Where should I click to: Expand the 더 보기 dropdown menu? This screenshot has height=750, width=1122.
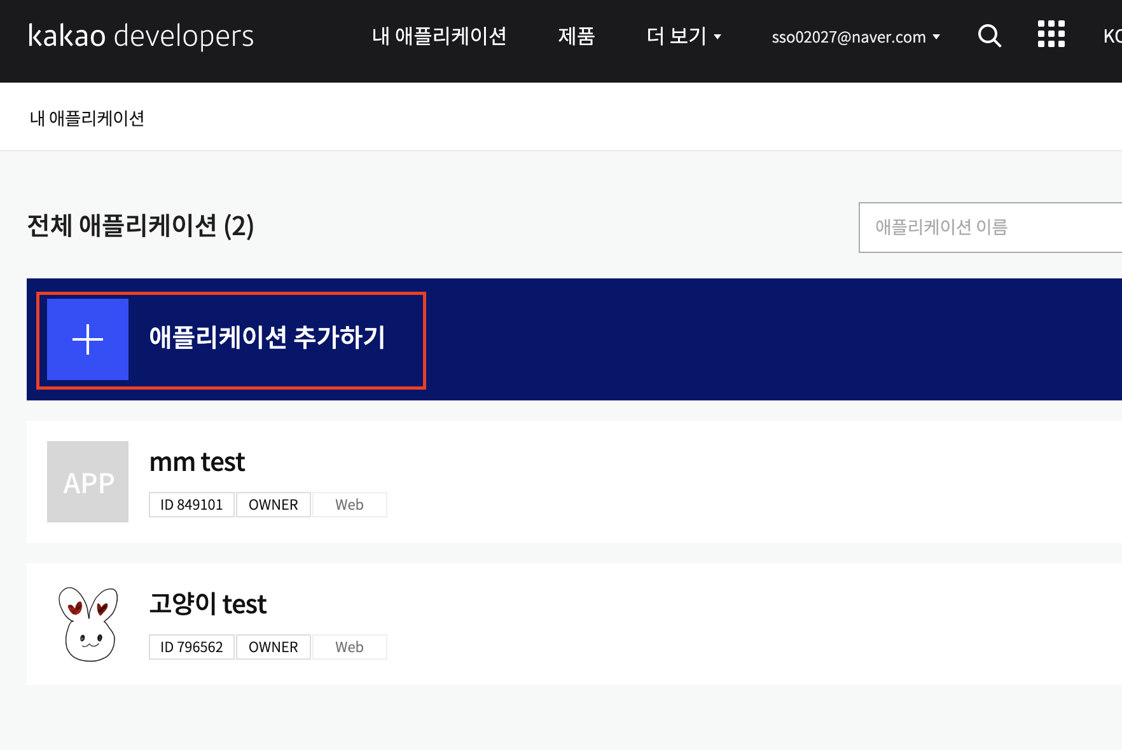[x=684, y=36]
